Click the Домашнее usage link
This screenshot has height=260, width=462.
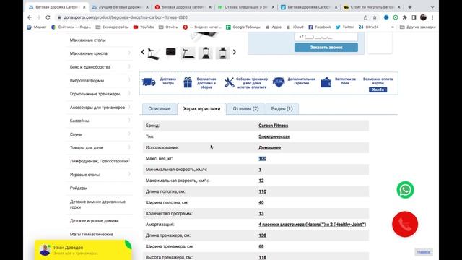coord(269,147)
